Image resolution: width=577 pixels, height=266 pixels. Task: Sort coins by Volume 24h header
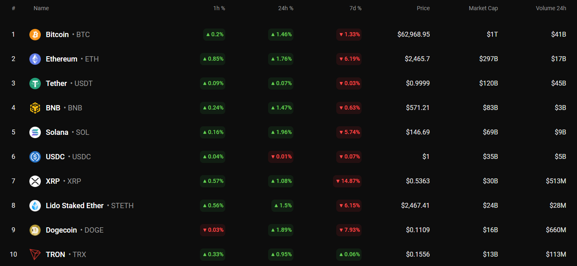[x=551, y=8]
